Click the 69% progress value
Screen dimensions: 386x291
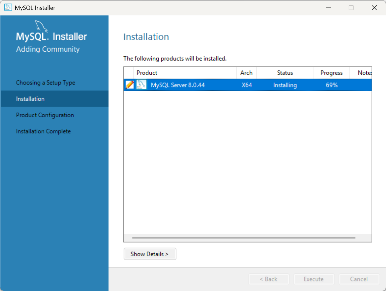[332, 85]
